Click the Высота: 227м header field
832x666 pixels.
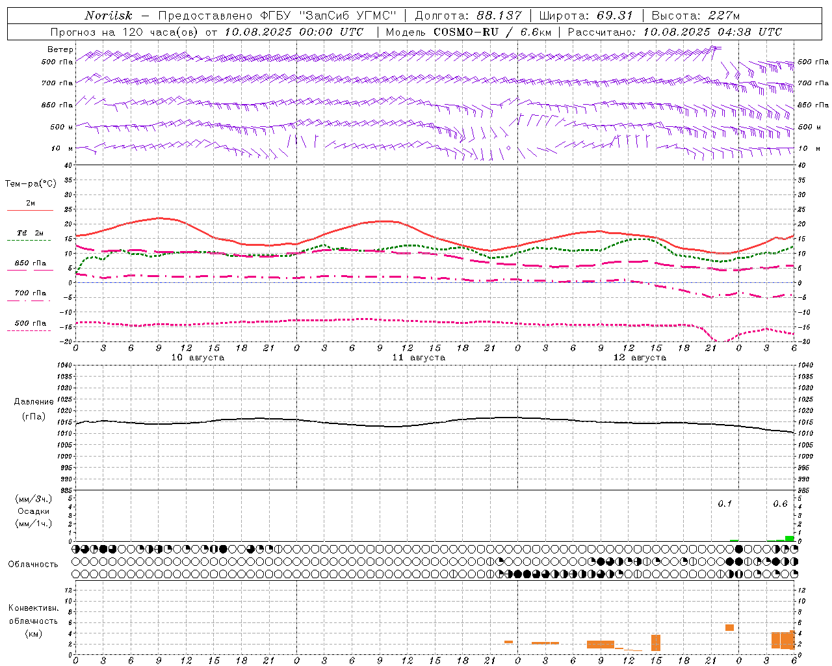coord(695,16)
